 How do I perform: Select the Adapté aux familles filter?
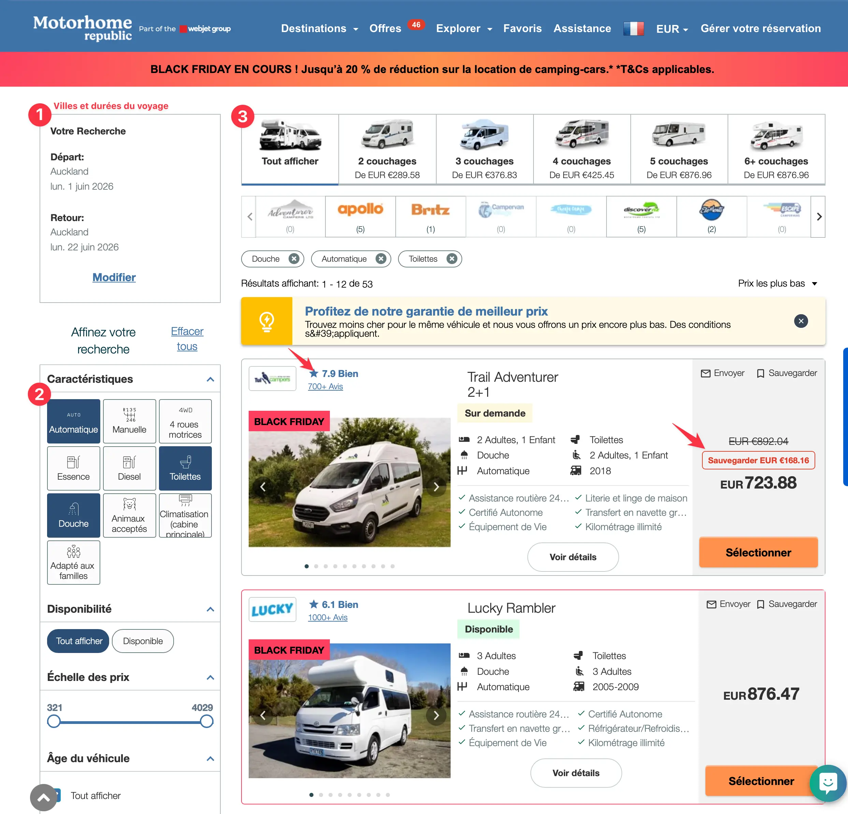[73, 562]
